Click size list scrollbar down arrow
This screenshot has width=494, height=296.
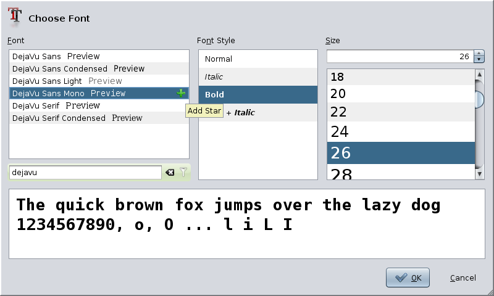[x=479, y=174]
